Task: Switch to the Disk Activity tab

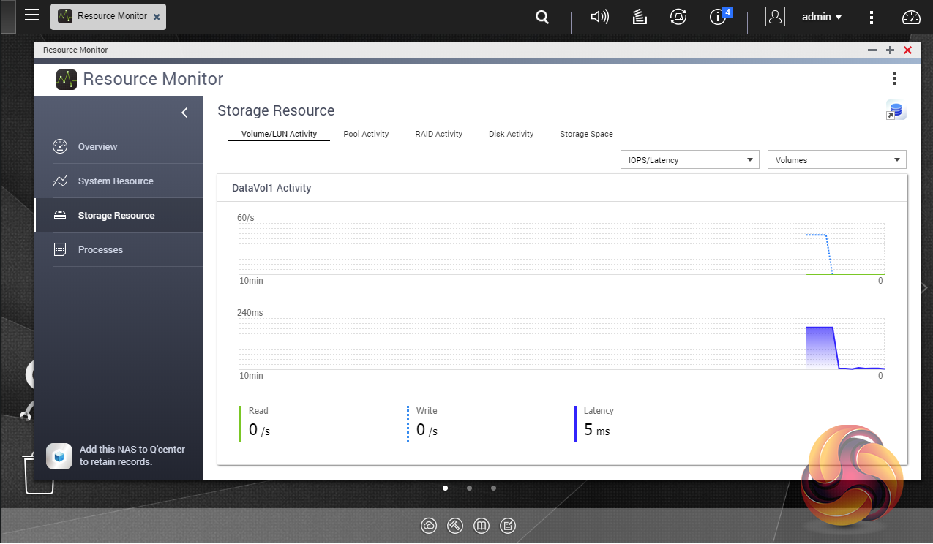Action: tap(511, 134)
